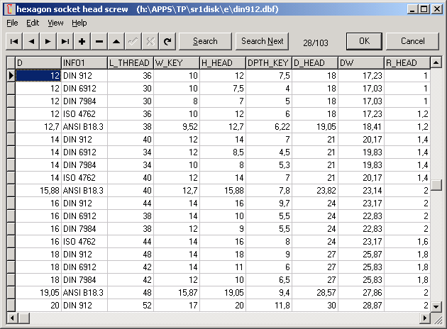The width and height of the screenshot is (447, 329).
Task: Open the View menu
Action: (x=55, y=23)
